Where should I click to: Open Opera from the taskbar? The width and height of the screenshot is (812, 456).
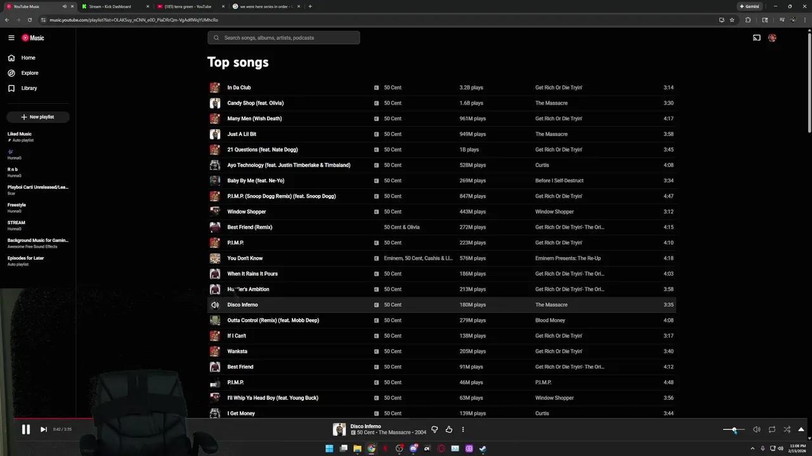coord(441,448)
